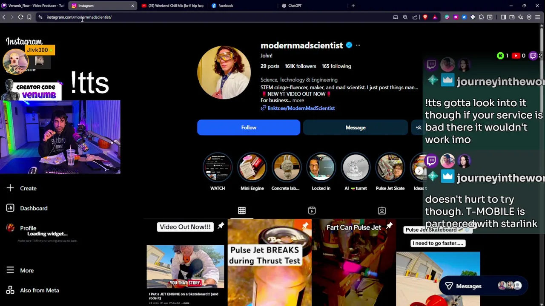The image size is (545, 306).
Task: Open site settings icon in address bar
Action: tap(40, 17)
